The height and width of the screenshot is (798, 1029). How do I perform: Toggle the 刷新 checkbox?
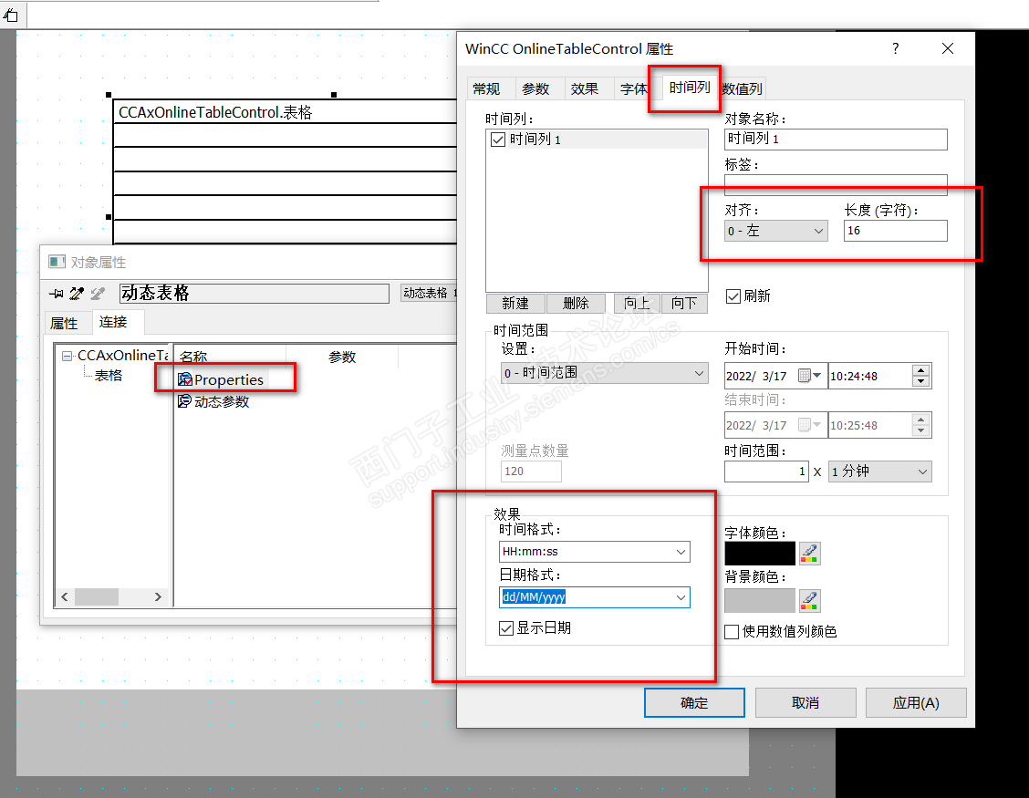[x=733, y=296]
